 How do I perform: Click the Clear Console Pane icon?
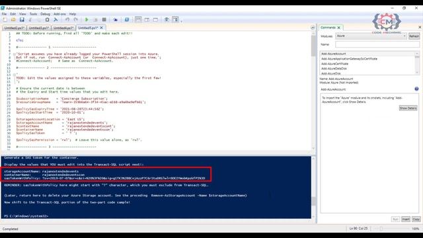(56, 20)
